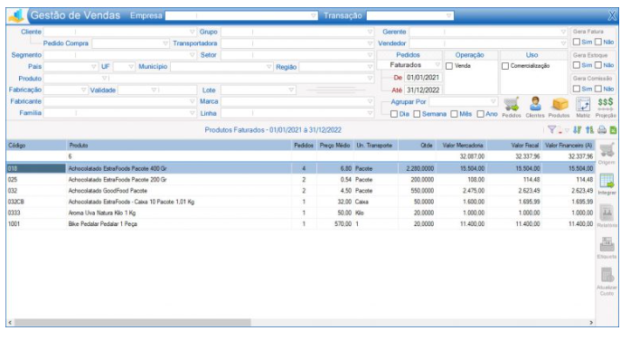Screen dimensions: 630x340
Task: Tick the Dia grouping checkbox
Action: coord(394,114)
